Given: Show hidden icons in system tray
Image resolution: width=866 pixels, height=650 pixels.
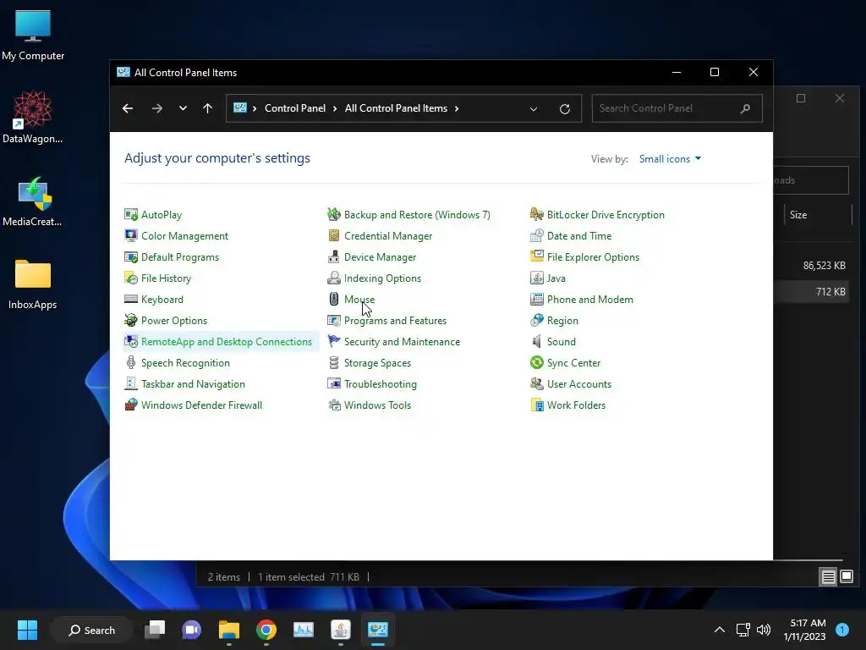Looking at the screenshot, I should pos(719,630).
